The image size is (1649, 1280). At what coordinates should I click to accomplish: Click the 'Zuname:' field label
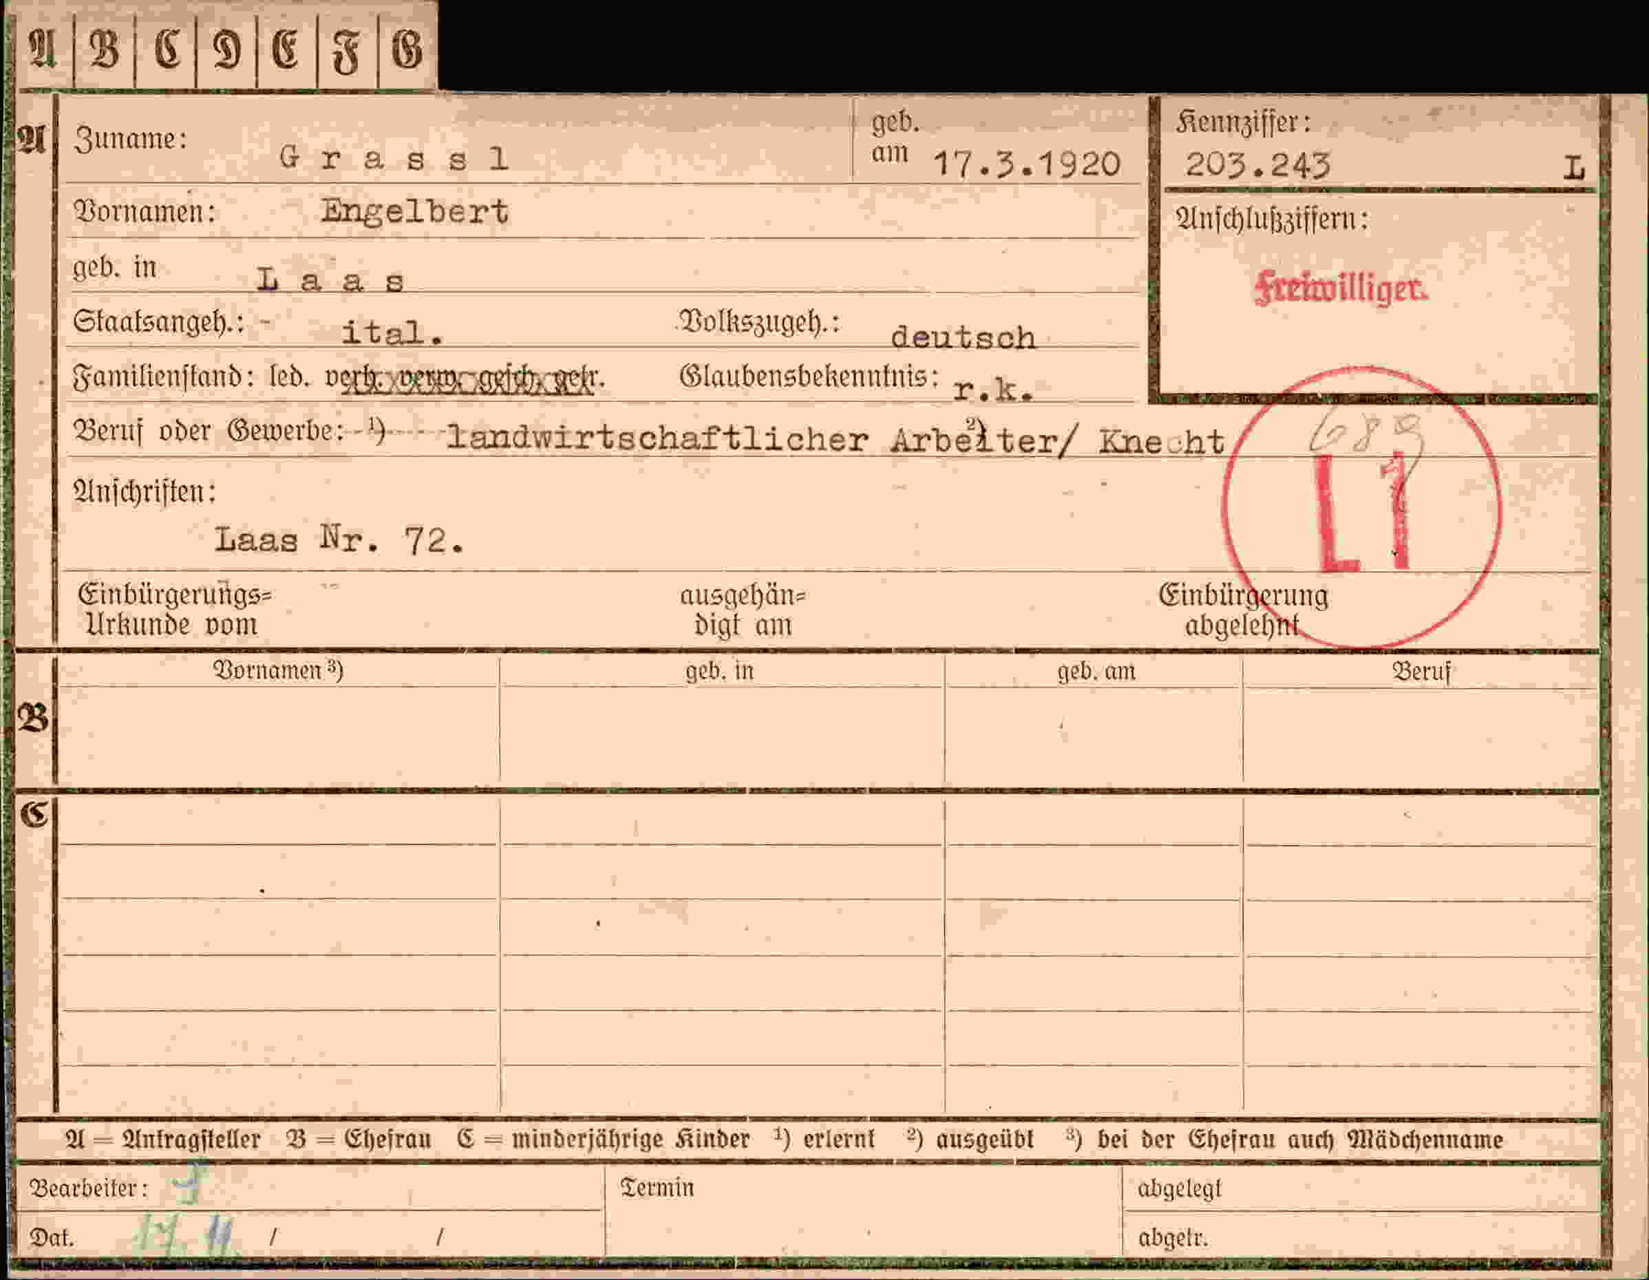tap(131, 140)
